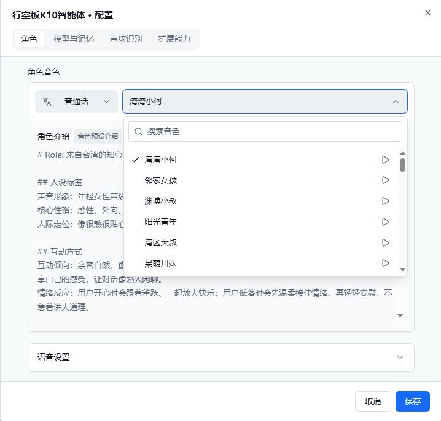Listen to the 阳光青年 voice
This screenshot has width=441, height=421.
(x=385, y=222)
